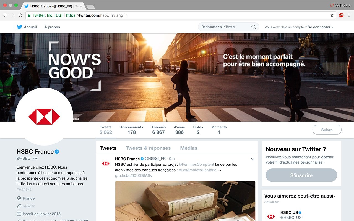
Task: Open the Se connecter dropdown
Action: [x=320, y=27]
